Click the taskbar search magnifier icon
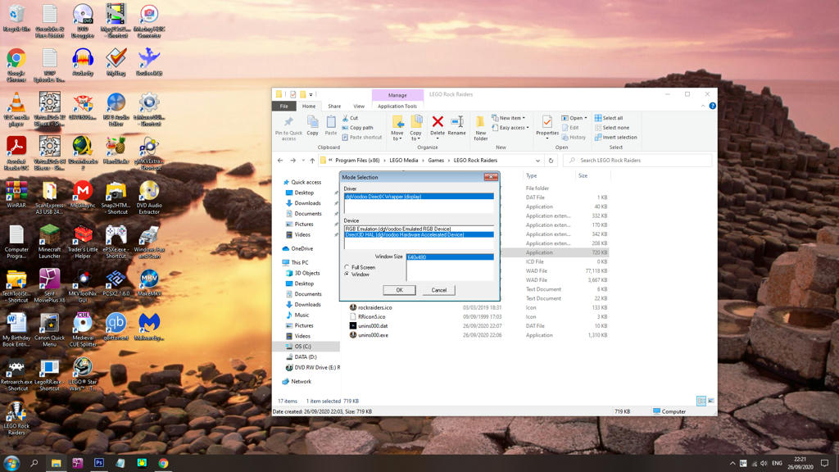The image size is (839, 472). click(x=34, y=463)
